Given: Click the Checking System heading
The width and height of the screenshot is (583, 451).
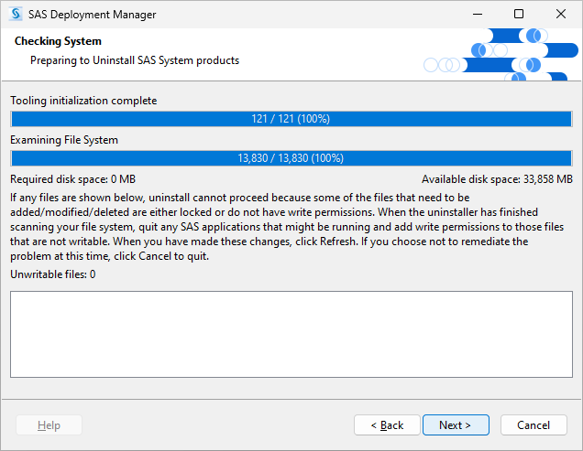Looking at the screenshot, I should pos(58,41).
